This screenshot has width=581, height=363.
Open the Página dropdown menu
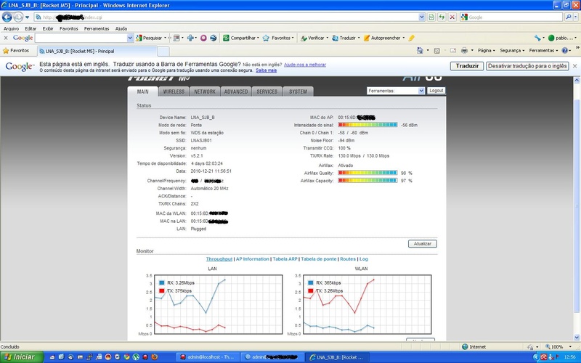click(x=486, y=50)
